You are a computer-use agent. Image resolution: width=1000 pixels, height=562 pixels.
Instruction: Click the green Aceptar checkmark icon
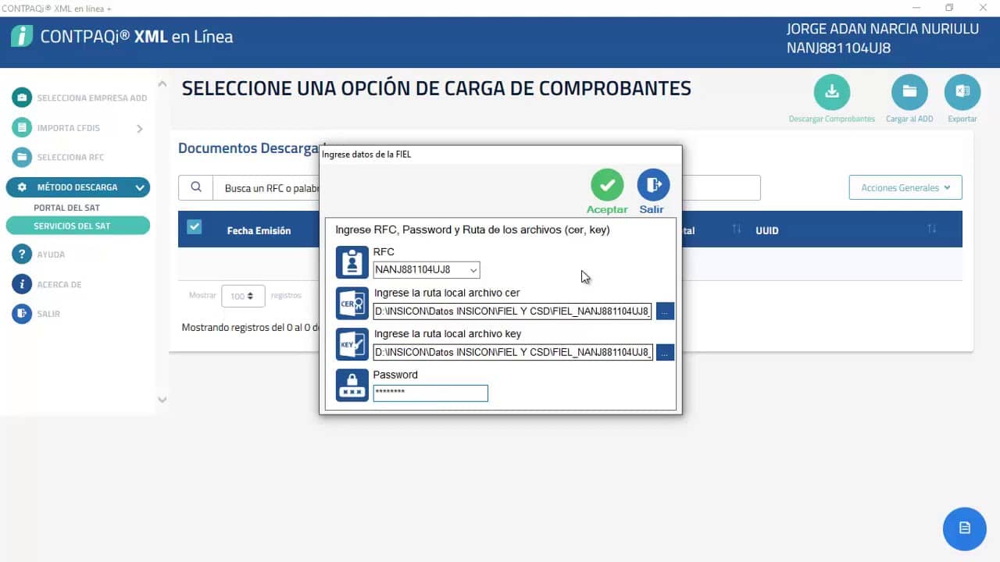pos(607,185)
